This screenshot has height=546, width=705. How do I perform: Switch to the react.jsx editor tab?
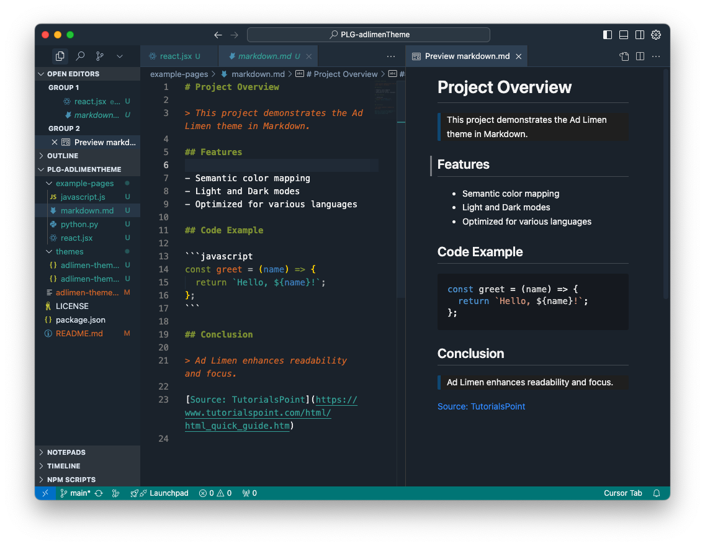click(179, 56)
